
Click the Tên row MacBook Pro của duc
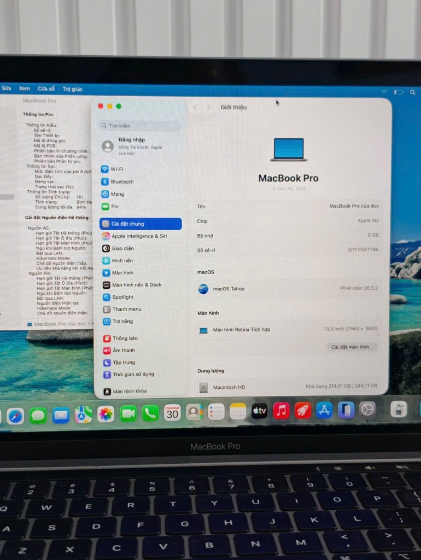coord(288,206)
